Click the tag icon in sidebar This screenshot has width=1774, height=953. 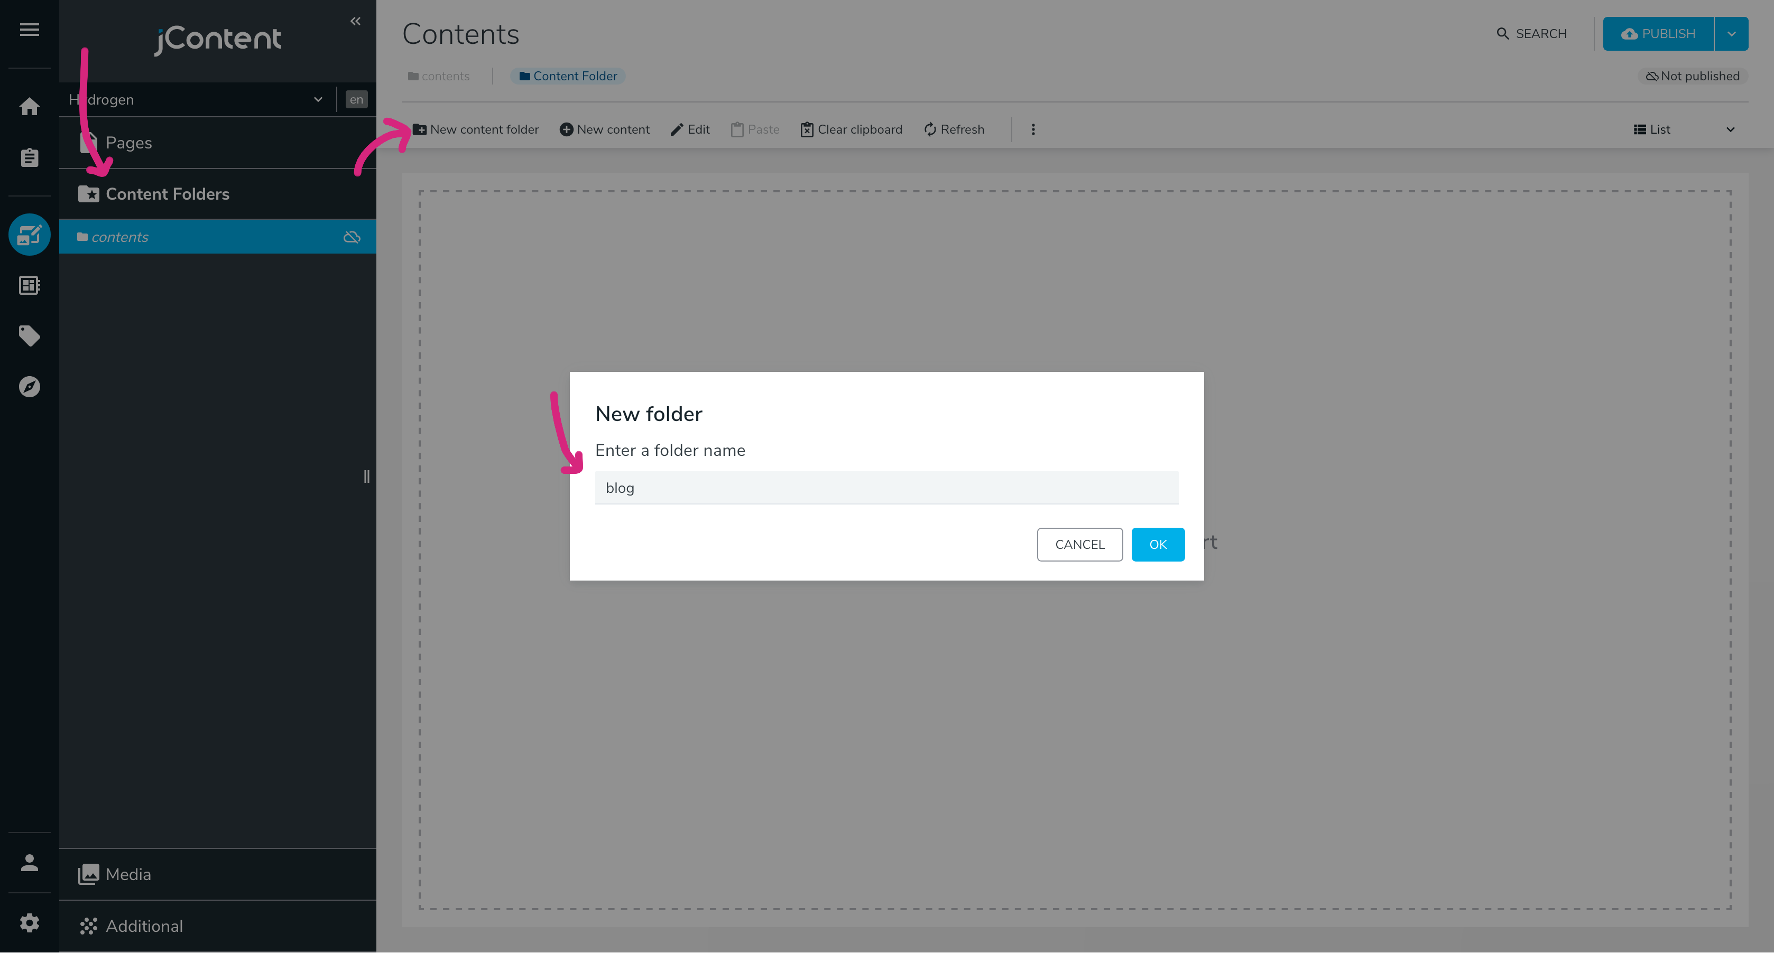(x=29, y=336)
